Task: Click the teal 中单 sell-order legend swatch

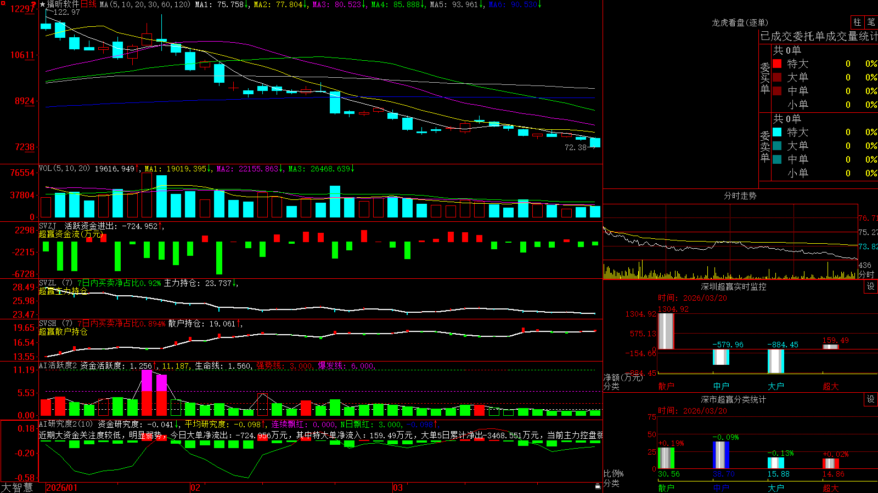Action: [777, 159]
